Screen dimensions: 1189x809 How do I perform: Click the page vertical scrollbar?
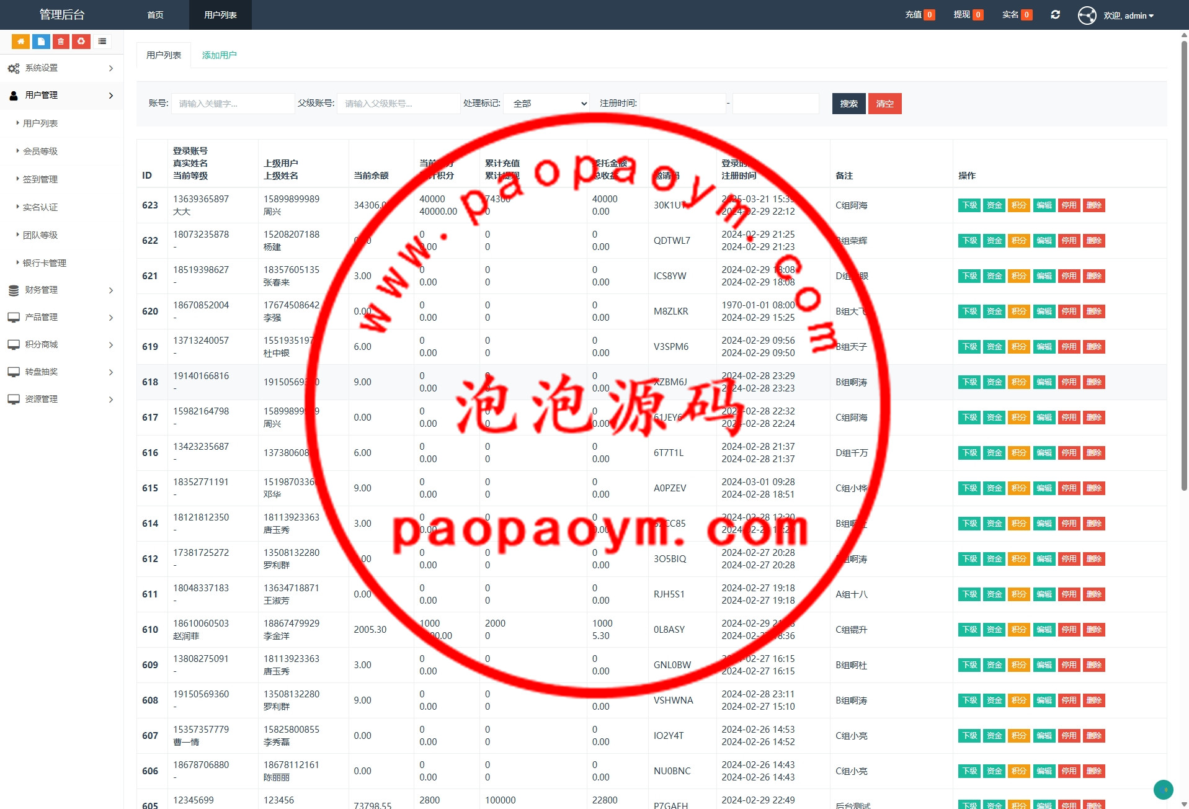point(1184,267)
